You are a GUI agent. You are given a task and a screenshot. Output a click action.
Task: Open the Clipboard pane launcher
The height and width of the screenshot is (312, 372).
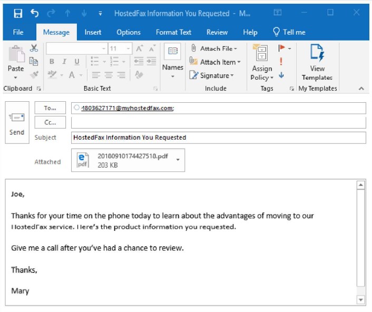coord(39,89)
